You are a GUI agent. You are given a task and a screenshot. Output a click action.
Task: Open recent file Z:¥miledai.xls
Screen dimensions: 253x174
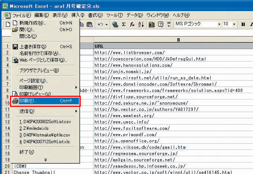click(x=45, y=128)
